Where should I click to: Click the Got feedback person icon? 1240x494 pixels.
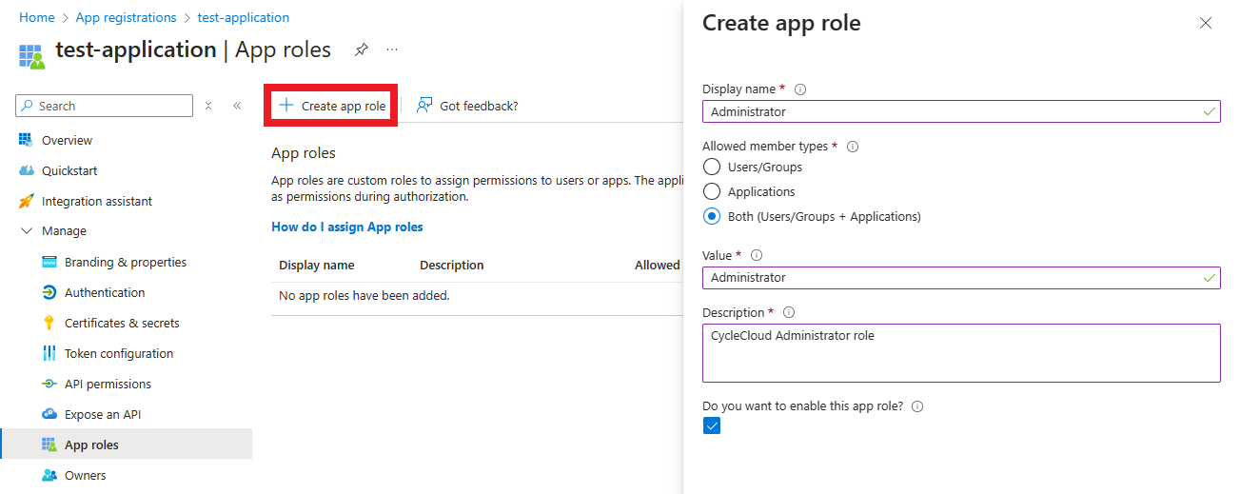click(424, 105)
